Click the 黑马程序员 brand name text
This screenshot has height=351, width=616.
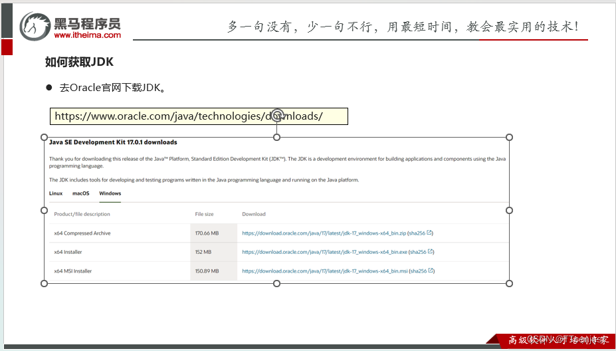pos(87,23)
